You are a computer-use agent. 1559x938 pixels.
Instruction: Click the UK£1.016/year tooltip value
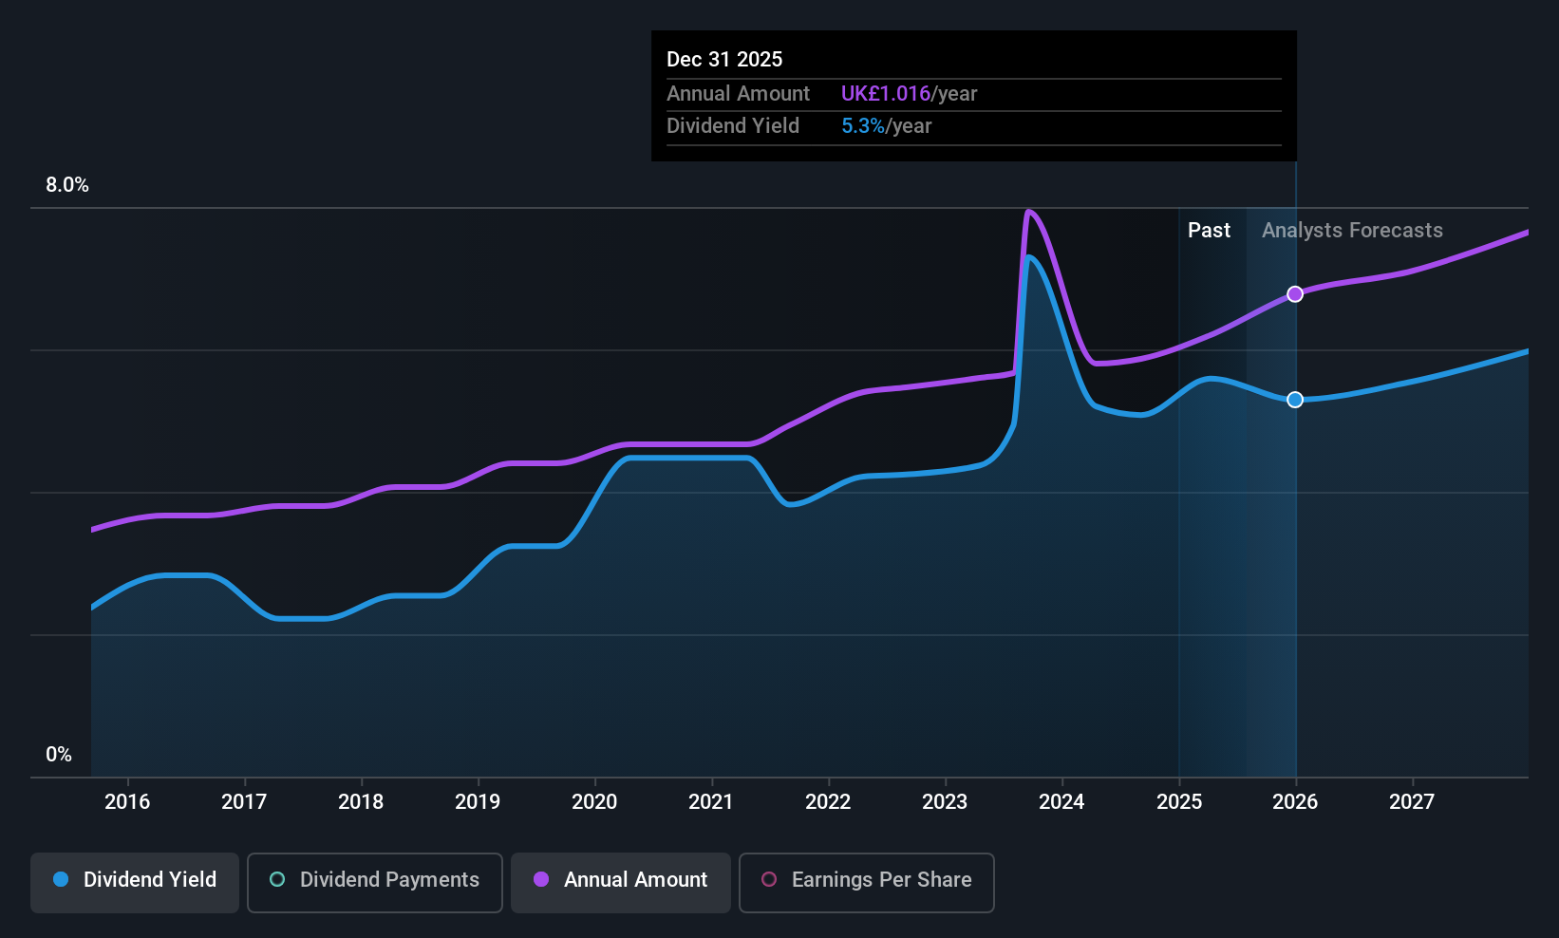coord(909,94)
